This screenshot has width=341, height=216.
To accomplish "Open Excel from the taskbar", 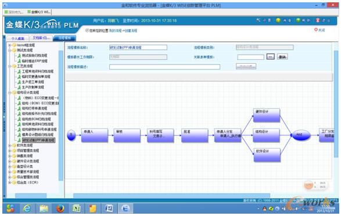I will 76,208.
